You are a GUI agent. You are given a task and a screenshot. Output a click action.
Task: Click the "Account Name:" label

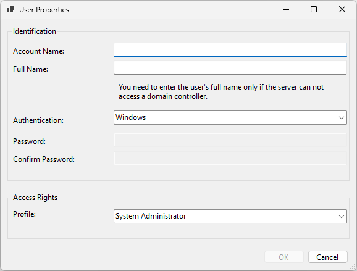point(38,51)
